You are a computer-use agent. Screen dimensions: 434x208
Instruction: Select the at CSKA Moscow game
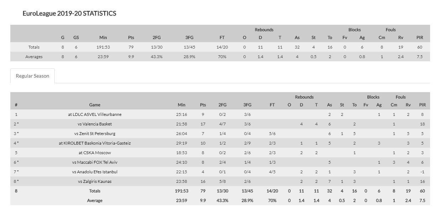point(95,153)
